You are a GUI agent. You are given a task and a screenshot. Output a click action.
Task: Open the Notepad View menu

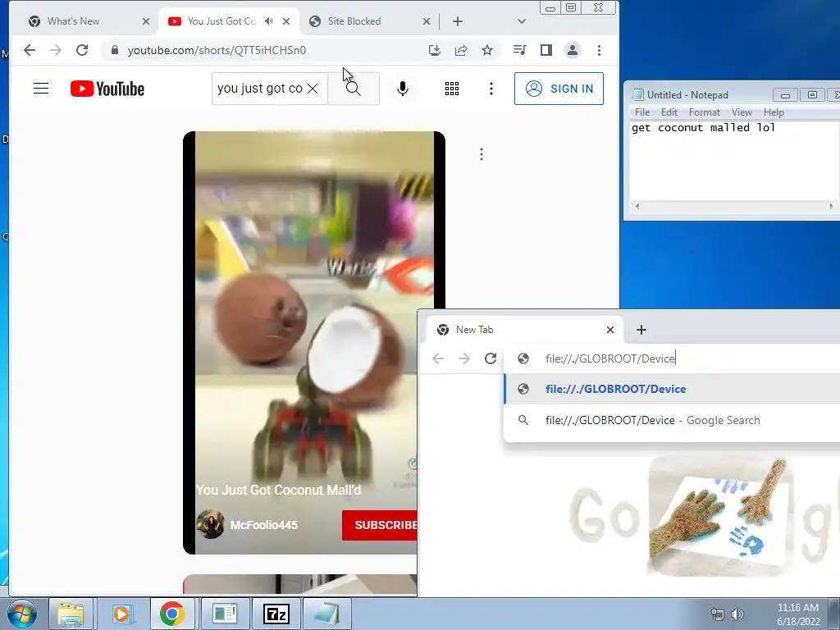(742, 112)
